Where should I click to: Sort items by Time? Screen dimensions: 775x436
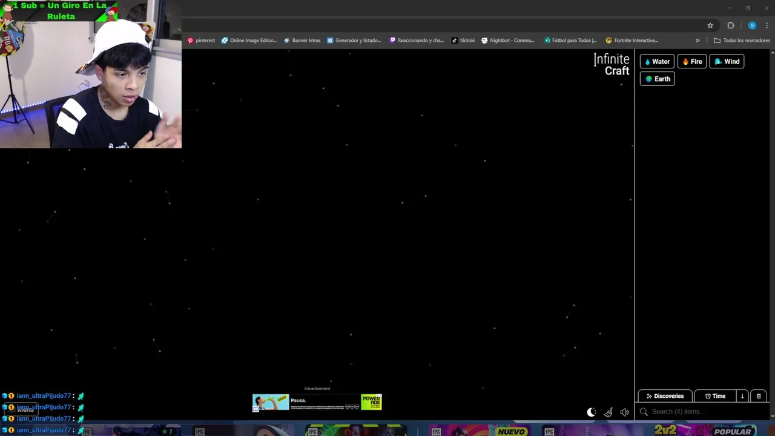coord(715,396)
